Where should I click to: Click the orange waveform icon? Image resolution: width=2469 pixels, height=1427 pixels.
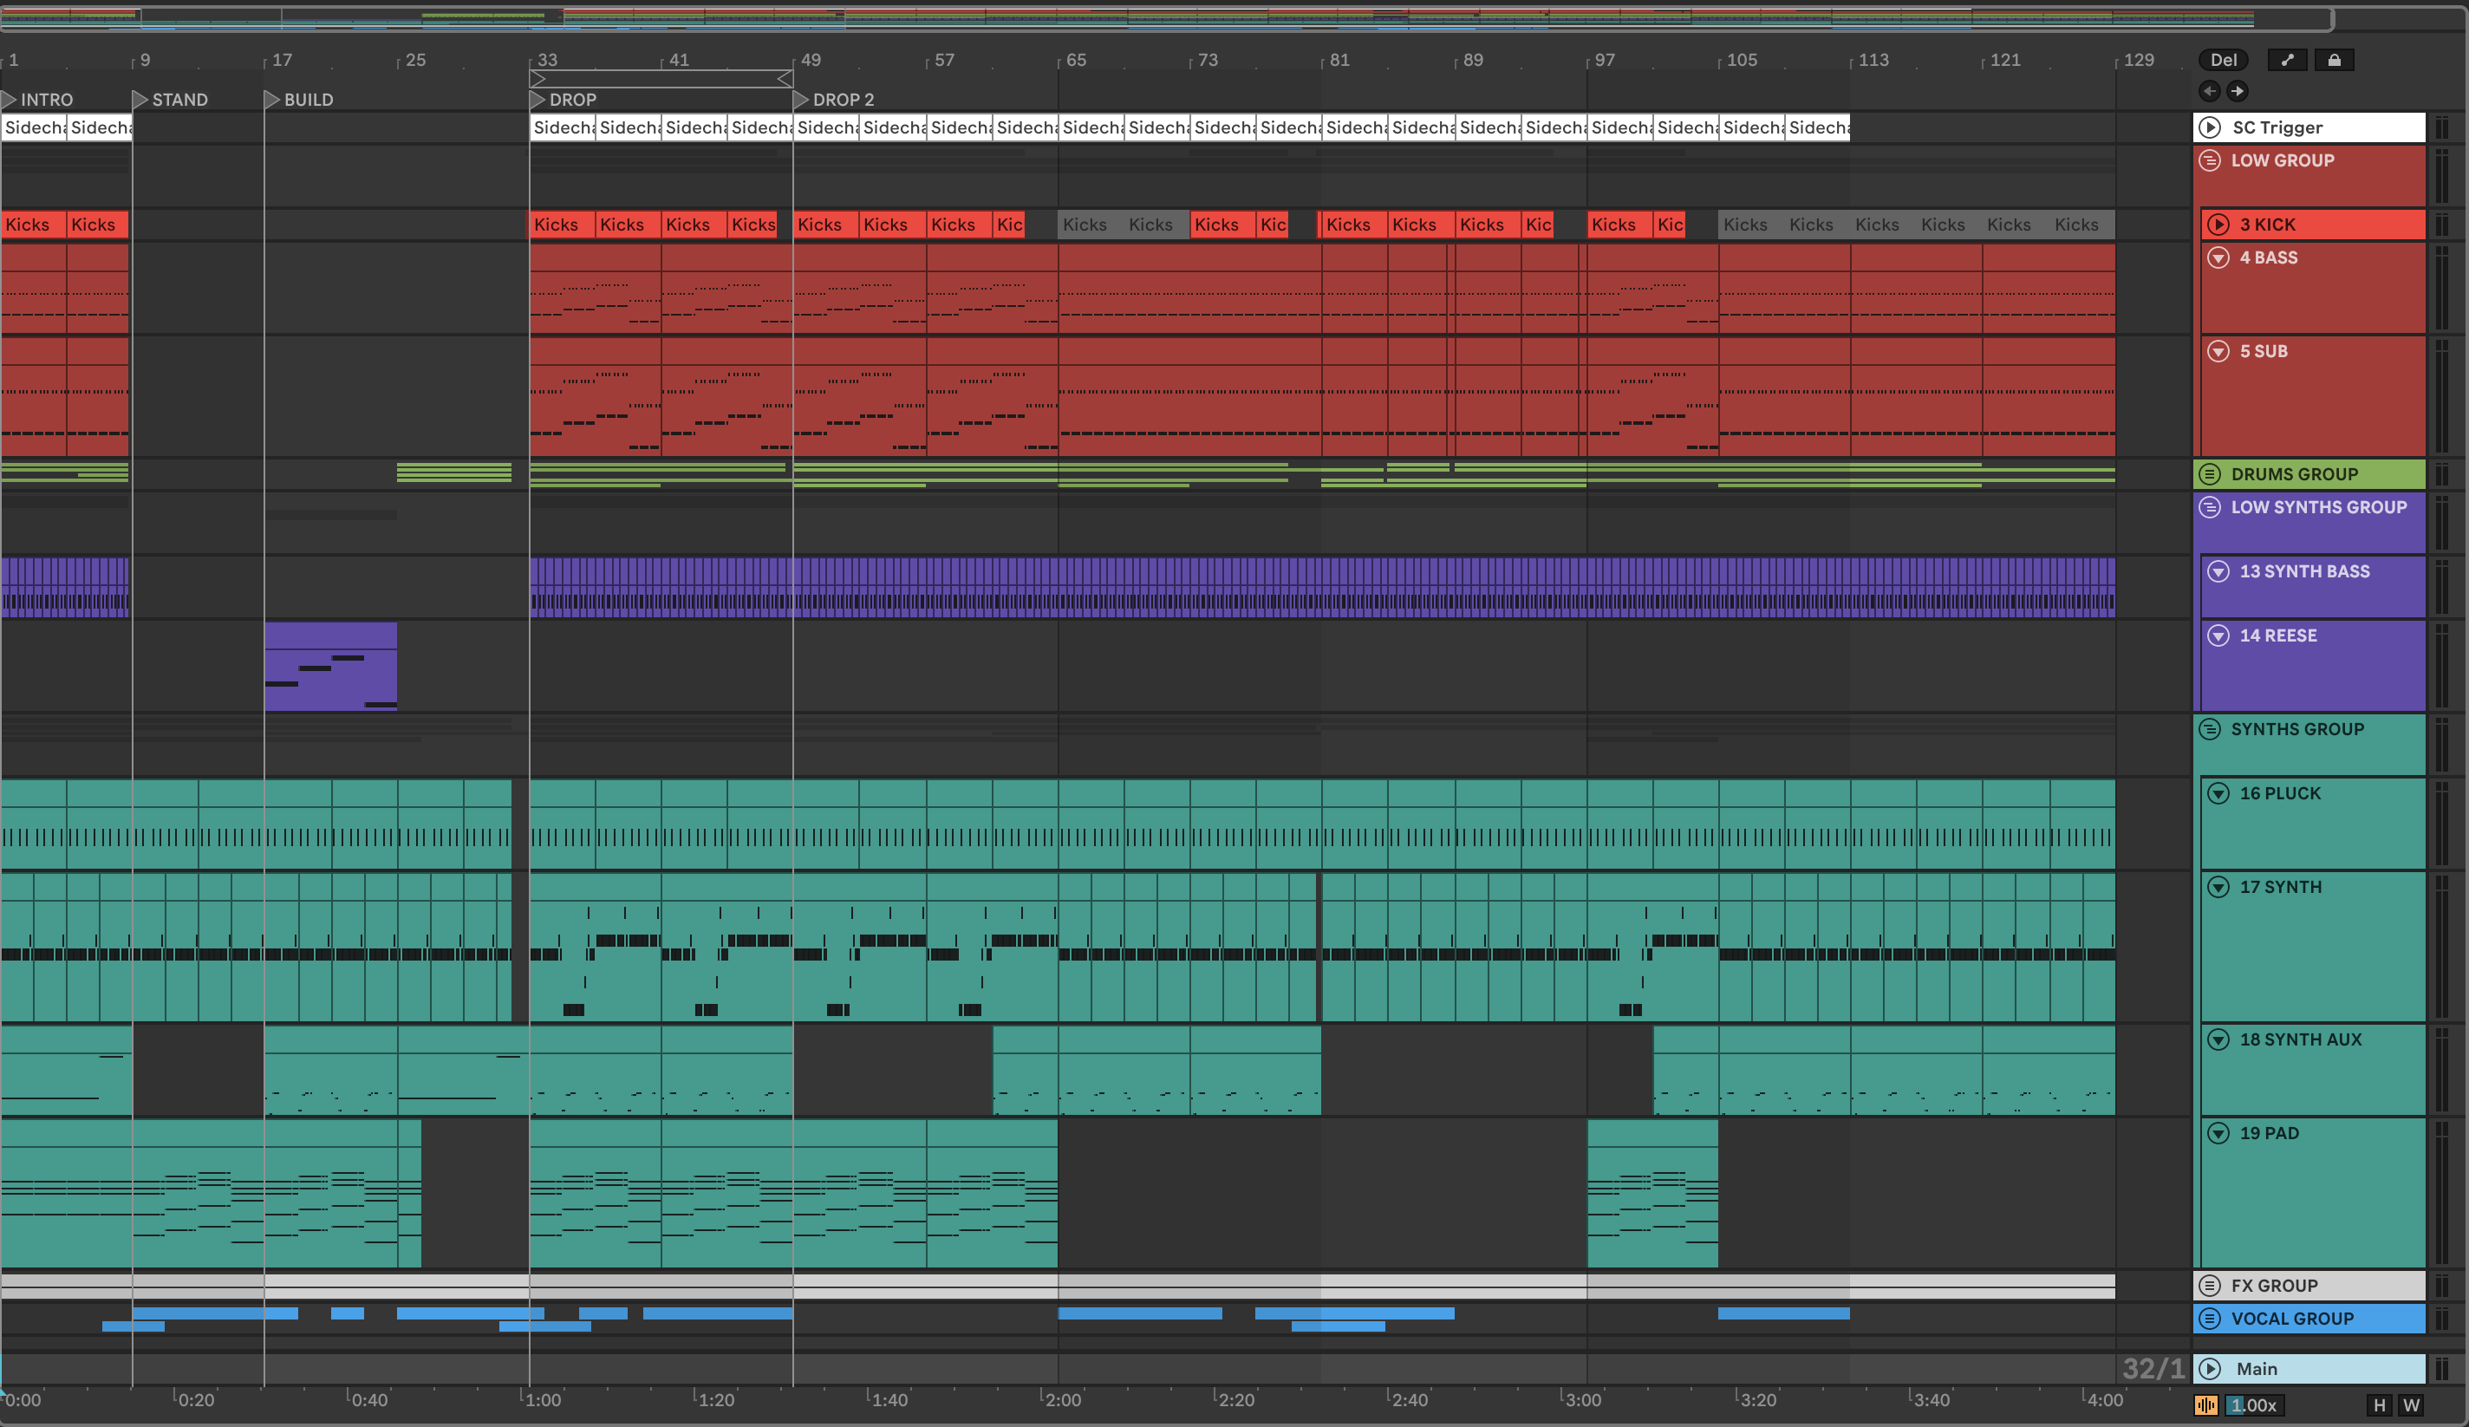pyautogui.click(x=2205, y=1405)
